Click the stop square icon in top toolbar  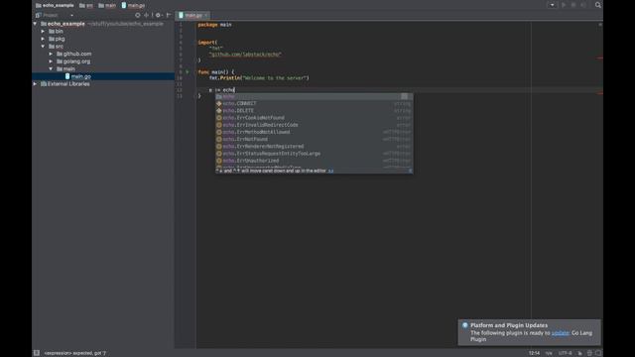[573, 5]
